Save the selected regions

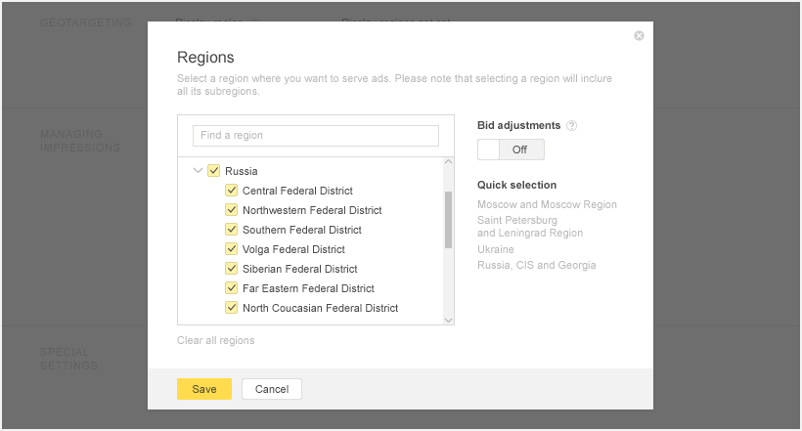(x=203, y=389)
